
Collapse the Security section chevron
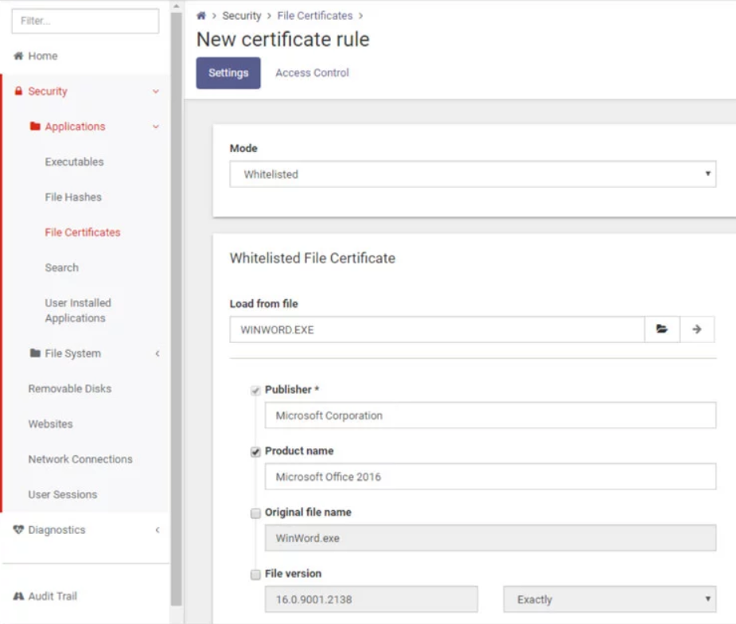(156, 91)
